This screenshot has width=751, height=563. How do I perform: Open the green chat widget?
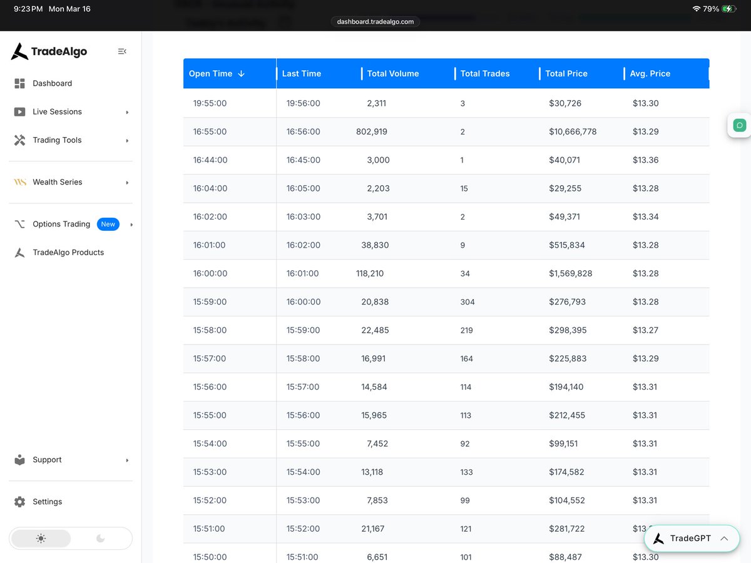(739, 125)
